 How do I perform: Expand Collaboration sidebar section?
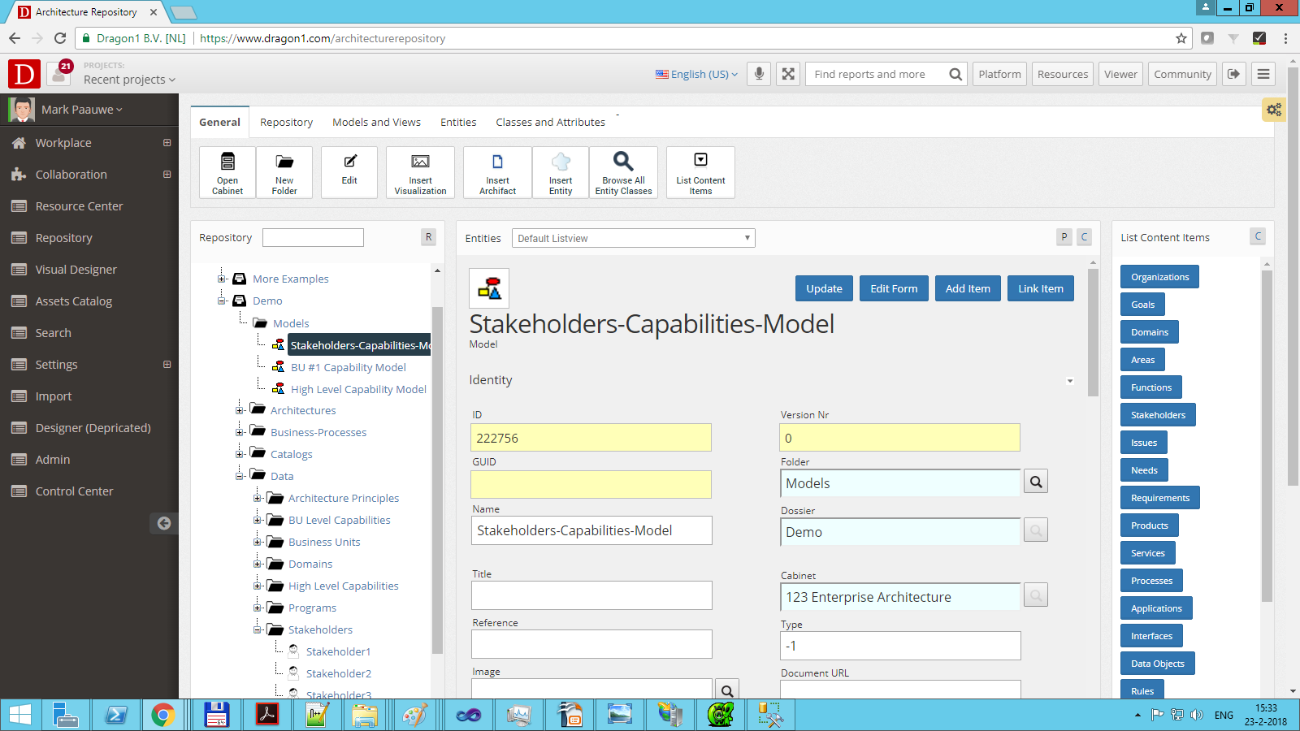[167, 175]
